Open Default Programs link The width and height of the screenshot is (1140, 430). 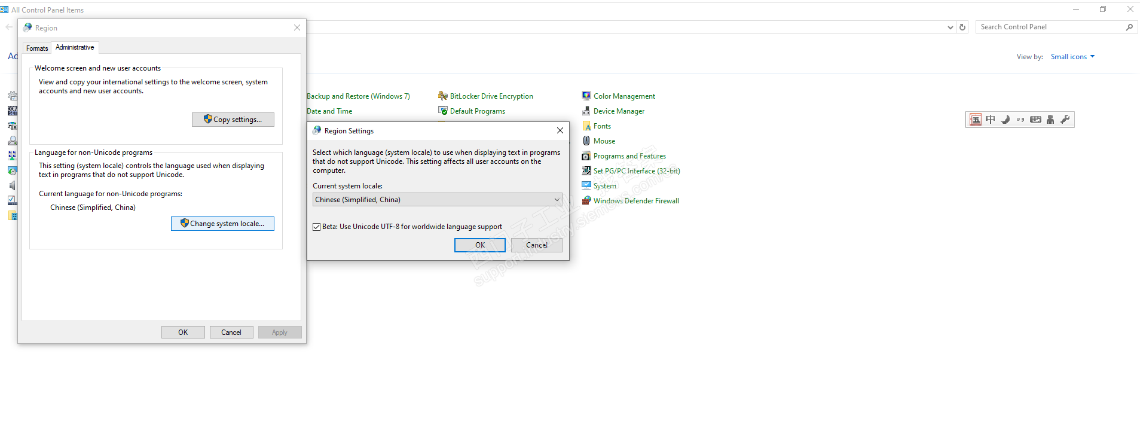click(478, 111)
